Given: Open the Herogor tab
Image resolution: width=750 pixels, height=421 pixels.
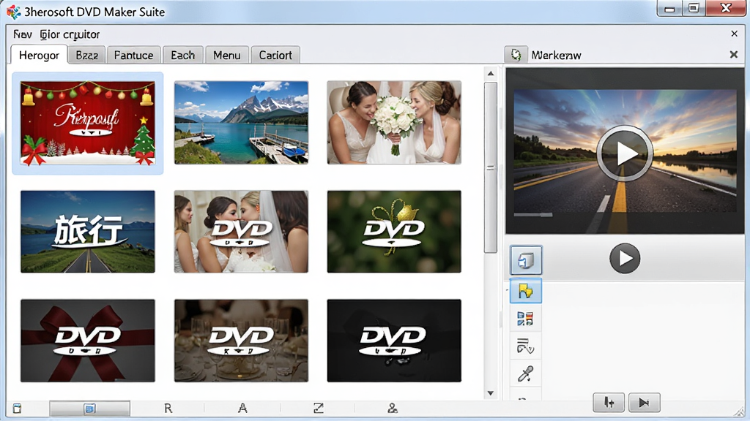Looking at the screenshot, I should [40, 55].
